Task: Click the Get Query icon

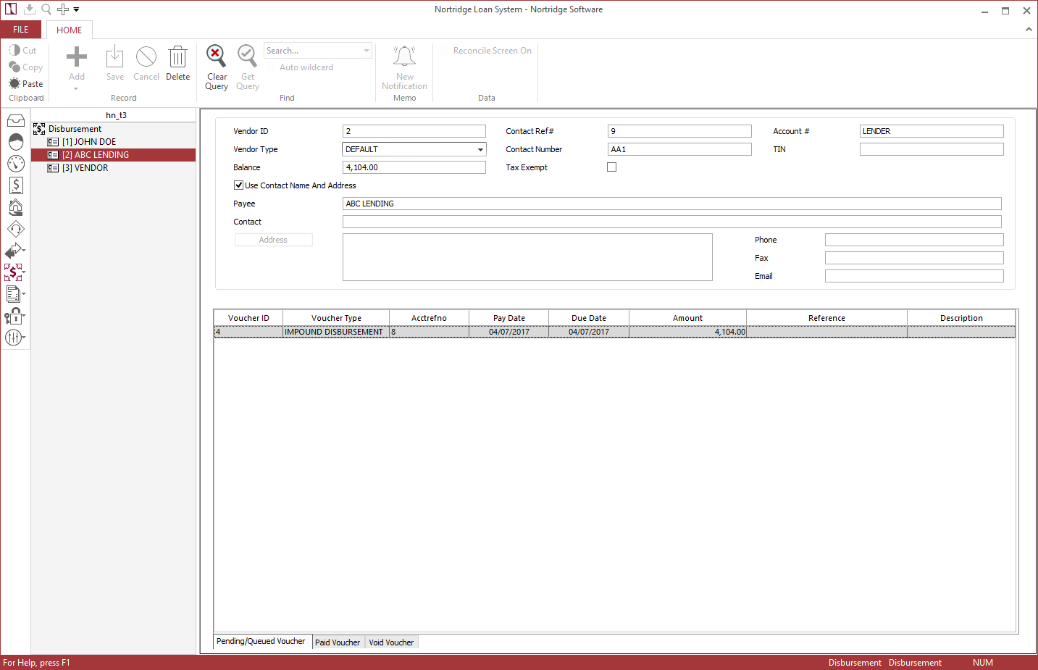Action: tap(247, 55)
